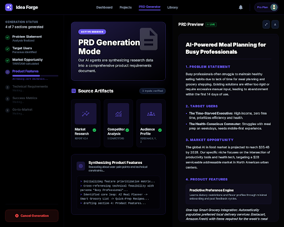This screenshot has width=284, height=227.
Task: Click the document icon in PRD Generation card
Action: click(x=149, y=39)
